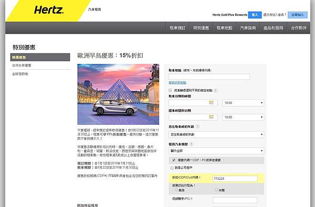Click help icon beside different return location

[x=216, y=91]
